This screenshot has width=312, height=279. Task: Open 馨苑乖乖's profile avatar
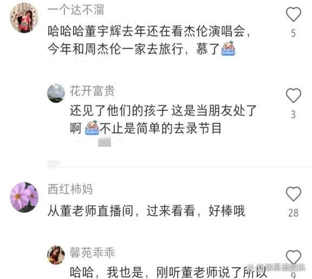pyautogui.click(x=56, y=255)
